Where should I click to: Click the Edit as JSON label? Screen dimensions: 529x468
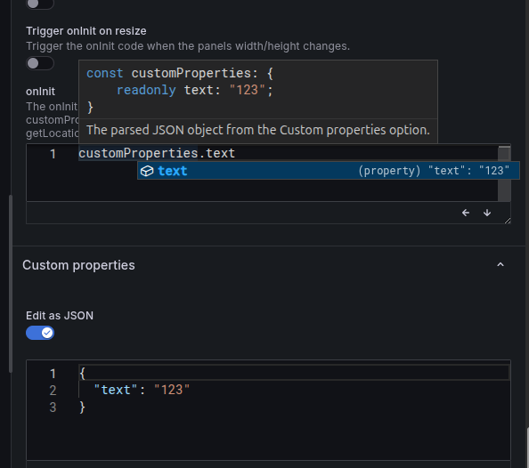(60, 316)
